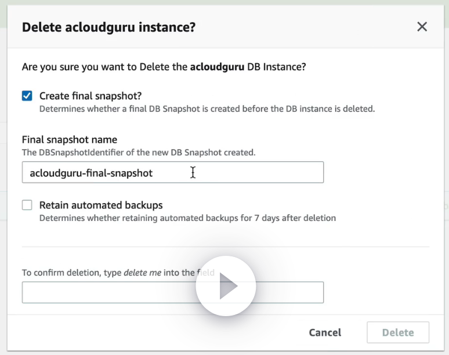Click the 'Delete acloudguru instance?' dialog title

[108, 27]
